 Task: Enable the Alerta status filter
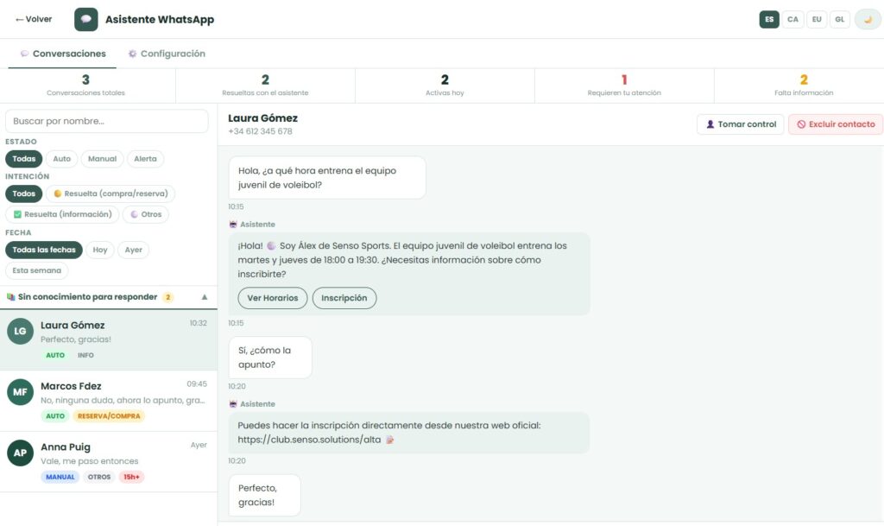(x=145, y=159)
